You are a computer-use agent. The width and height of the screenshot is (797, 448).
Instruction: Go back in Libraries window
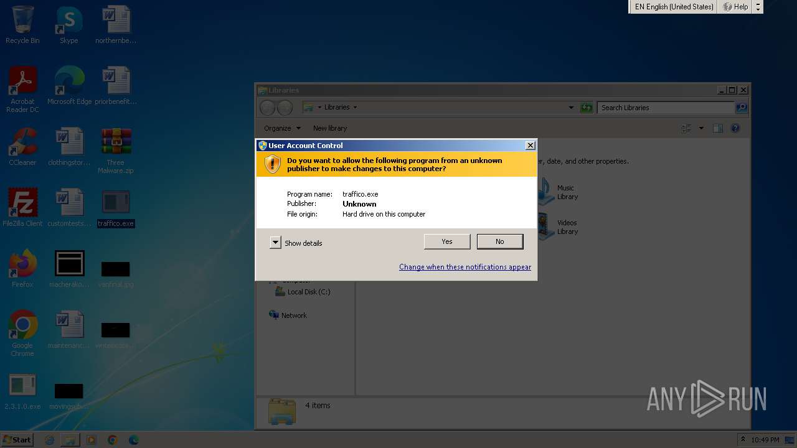pyautogui.click(x=267, y=108)
